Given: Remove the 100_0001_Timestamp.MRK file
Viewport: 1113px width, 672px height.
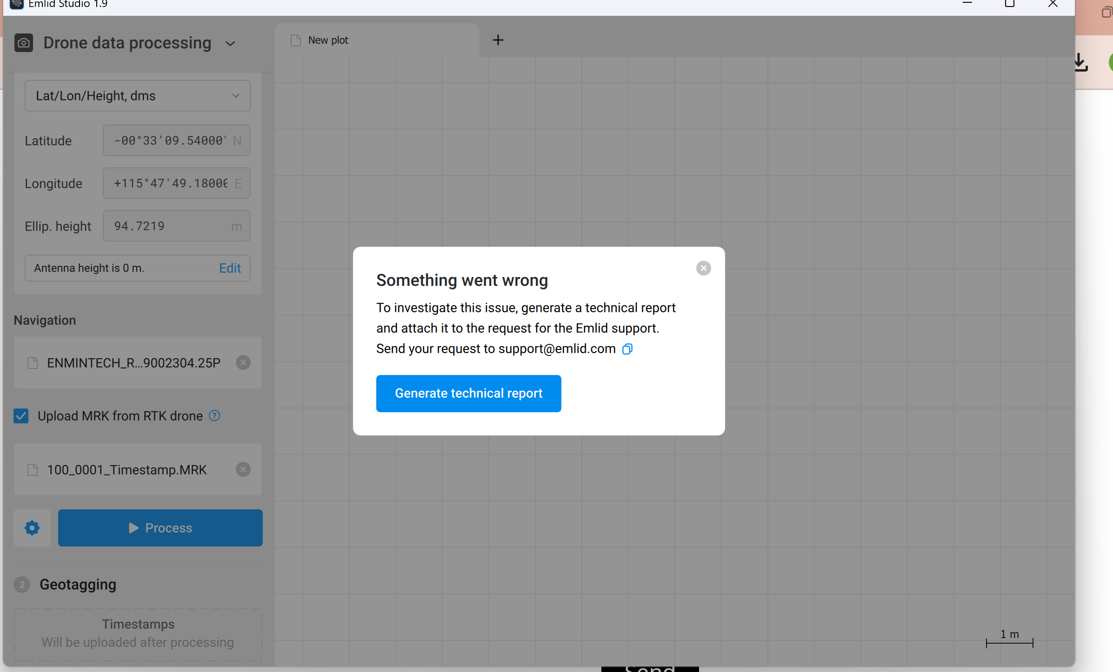Looking at the screenshot, I should coord(243,469).
